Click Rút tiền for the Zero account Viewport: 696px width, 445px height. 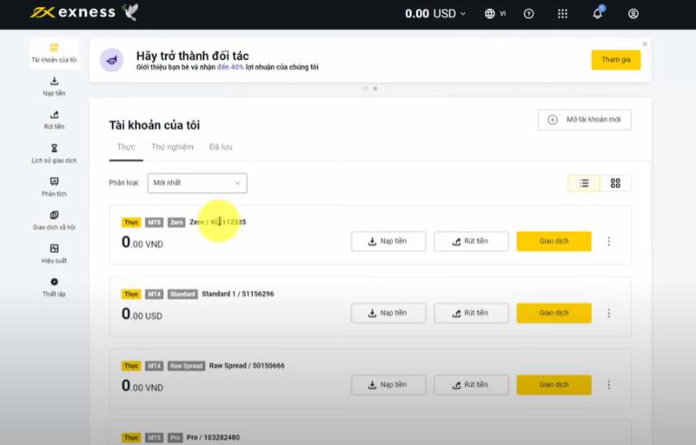471,241
